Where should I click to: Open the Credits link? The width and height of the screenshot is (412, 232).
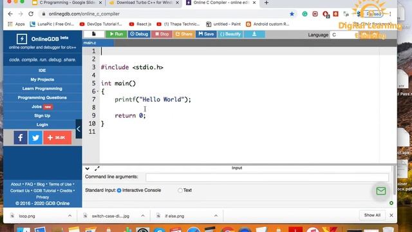click(x=66, y=191)
